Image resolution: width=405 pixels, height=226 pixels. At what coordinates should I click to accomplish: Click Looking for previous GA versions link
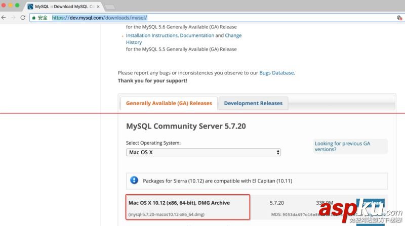point(342,146)
